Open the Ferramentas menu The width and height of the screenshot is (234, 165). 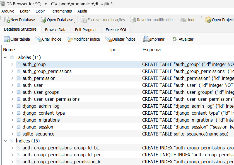pyautogui.click(x=61, y=11)
